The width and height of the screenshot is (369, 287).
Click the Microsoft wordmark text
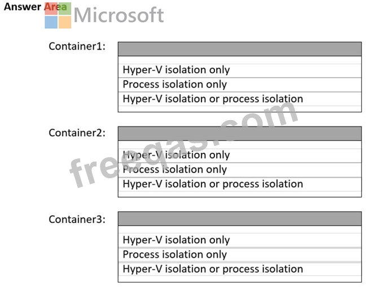[119, 15]
